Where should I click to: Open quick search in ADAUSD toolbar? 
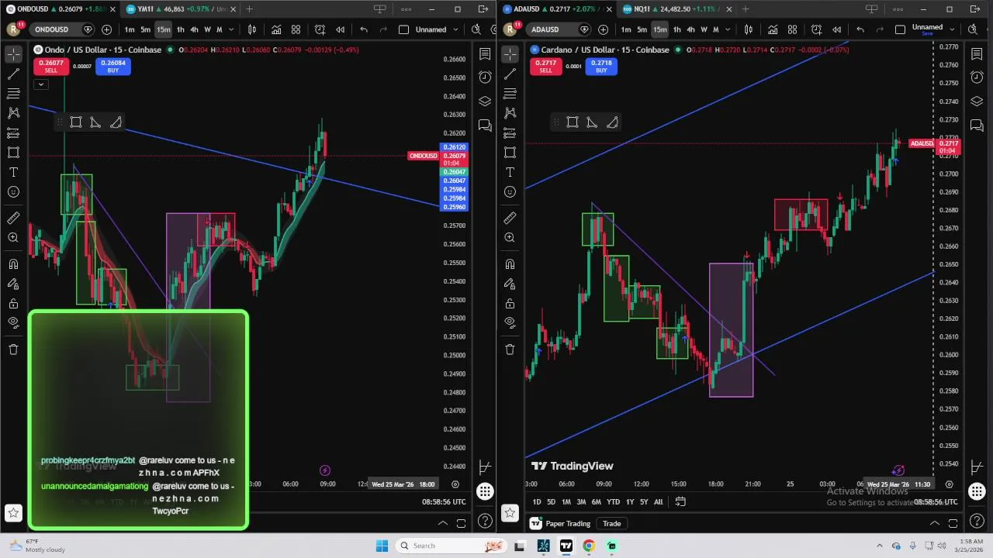[x=973, y=29]
